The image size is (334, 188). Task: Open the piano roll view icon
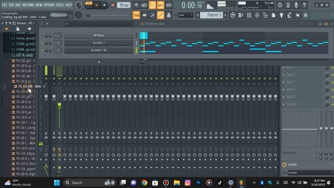(x=241, y=15)
